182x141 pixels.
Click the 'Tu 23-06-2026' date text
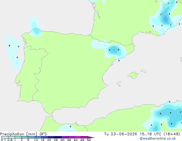(x=121, y=134)
